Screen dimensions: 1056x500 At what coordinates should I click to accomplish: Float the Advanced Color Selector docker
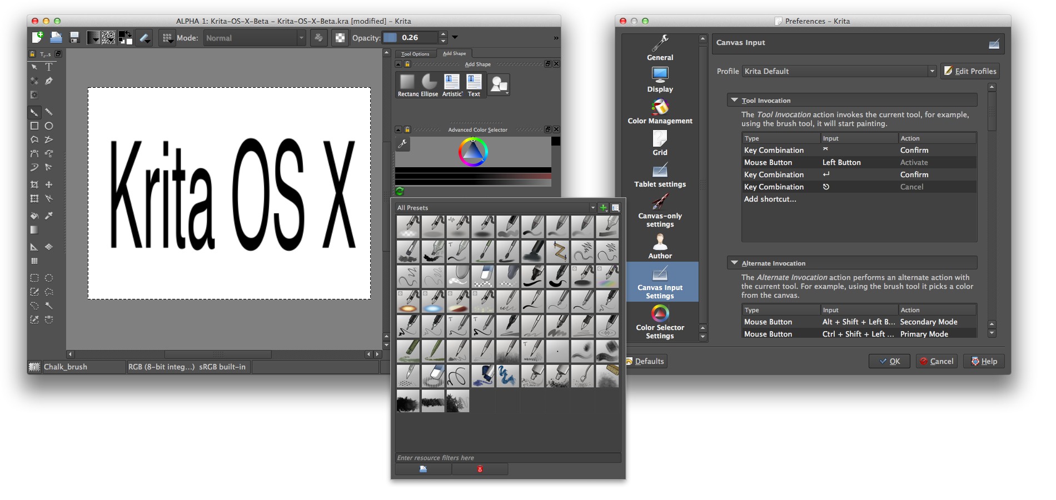(x=547, y=129)
